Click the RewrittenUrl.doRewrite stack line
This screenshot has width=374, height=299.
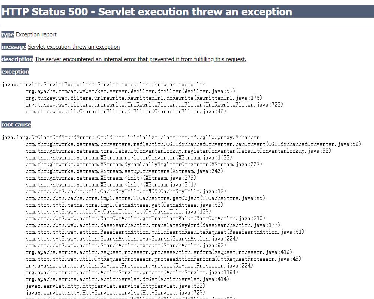[144, 98]
